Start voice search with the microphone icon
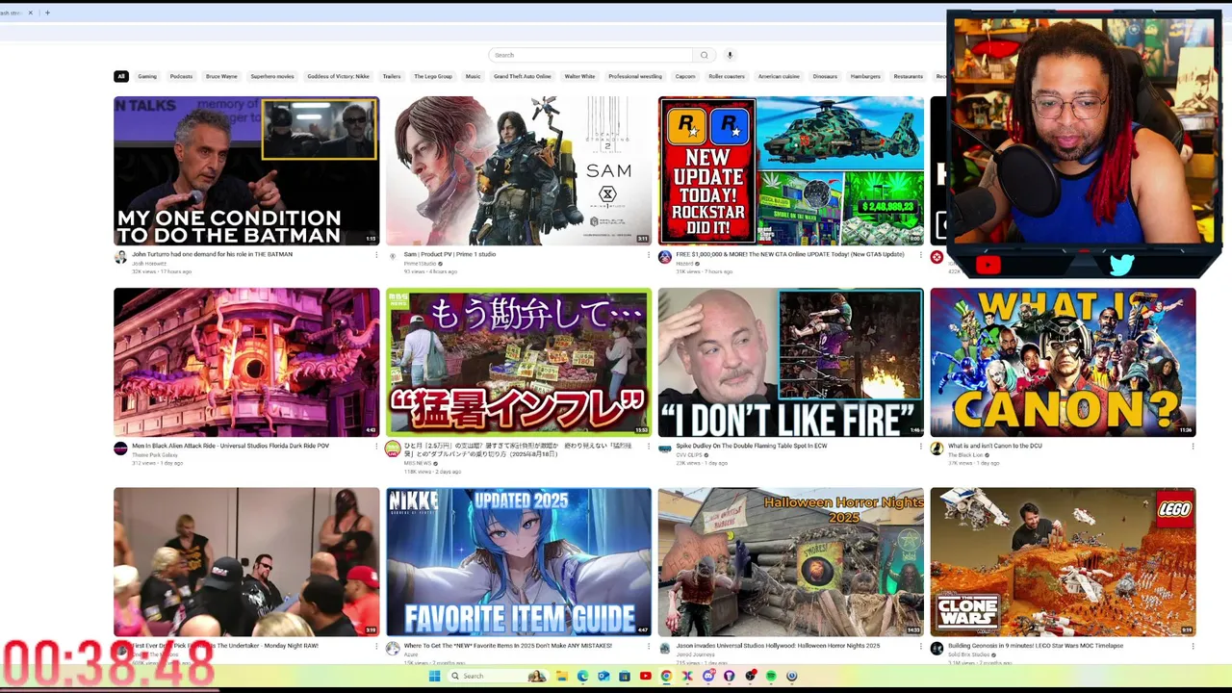1232x693 pixels. pos(730,55)
